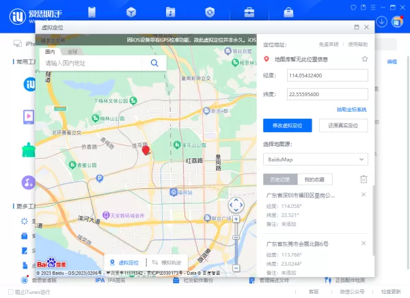
Task: Open the flash shield icon in top bar
Action: click(x=210, y=12)
